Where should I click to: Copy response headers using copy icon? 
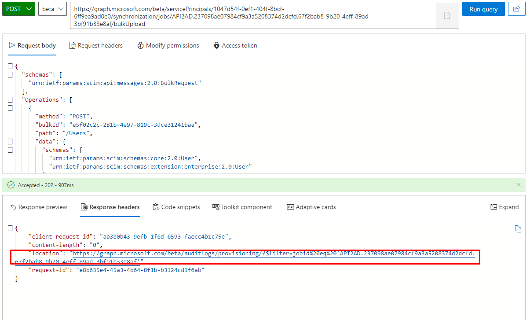point(518,229)
